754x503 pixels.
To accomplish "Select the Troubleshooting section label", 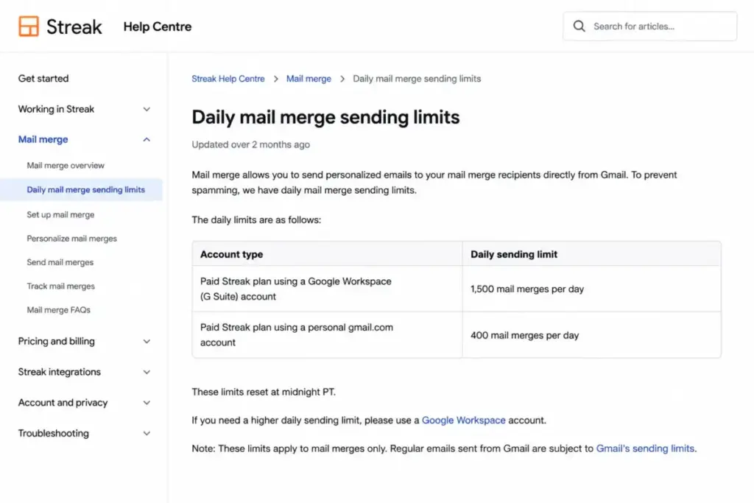I will [53, 433].
